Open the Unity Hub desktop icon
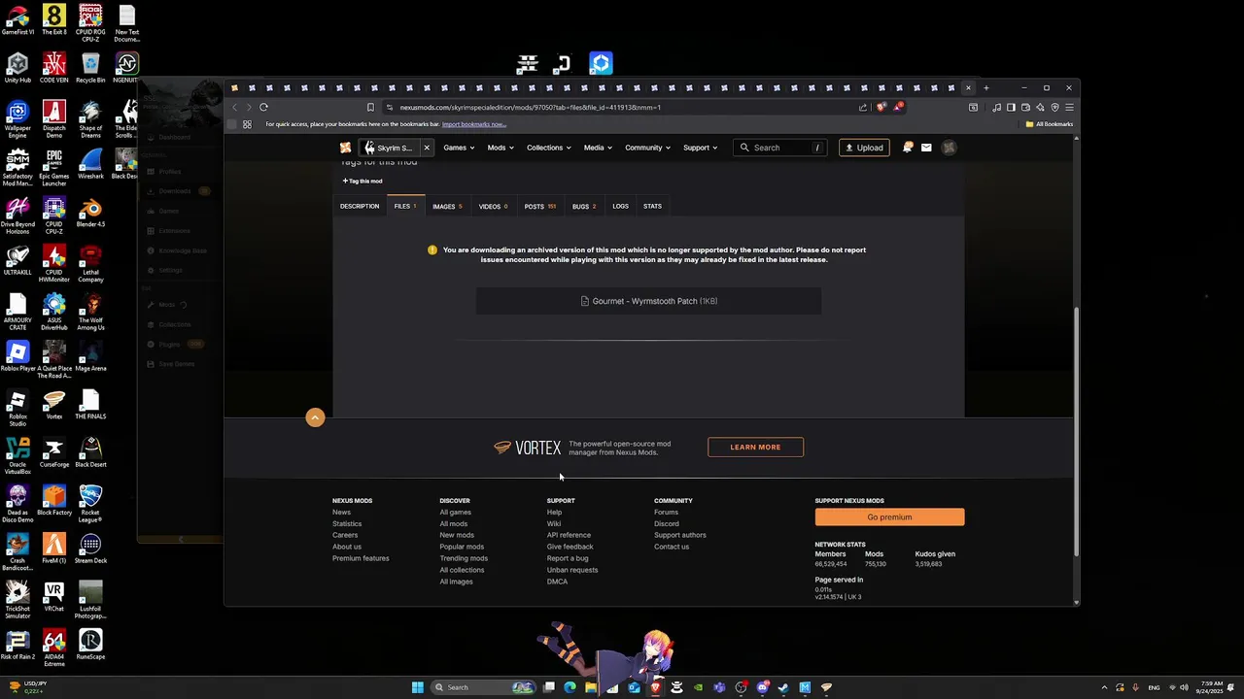 coord(17,68)
